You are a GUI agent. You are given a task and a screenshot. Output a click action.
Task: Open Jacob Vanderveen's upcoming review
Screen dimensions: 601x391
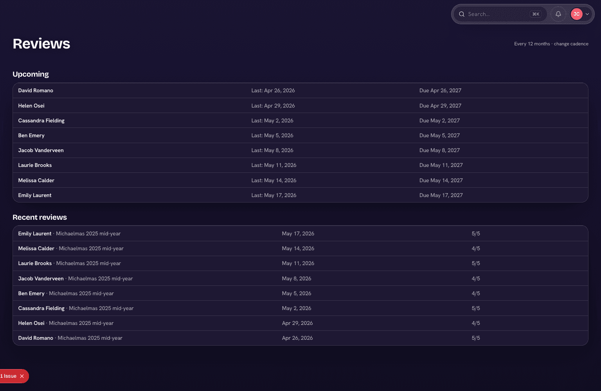(300, 150)
